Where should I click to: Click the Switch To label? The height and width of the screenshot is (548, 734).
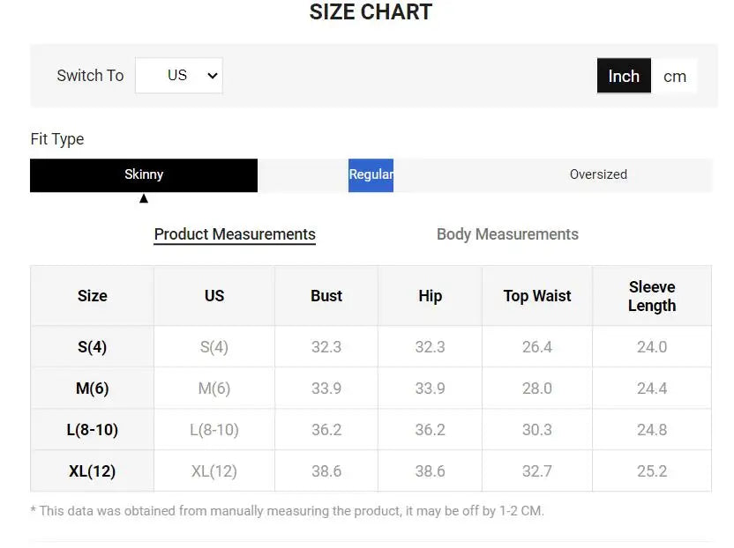[90, 76]
